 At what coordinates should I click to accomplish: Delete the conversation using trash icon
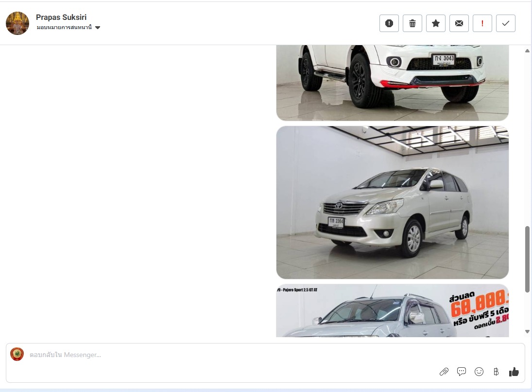pos(412,23)
